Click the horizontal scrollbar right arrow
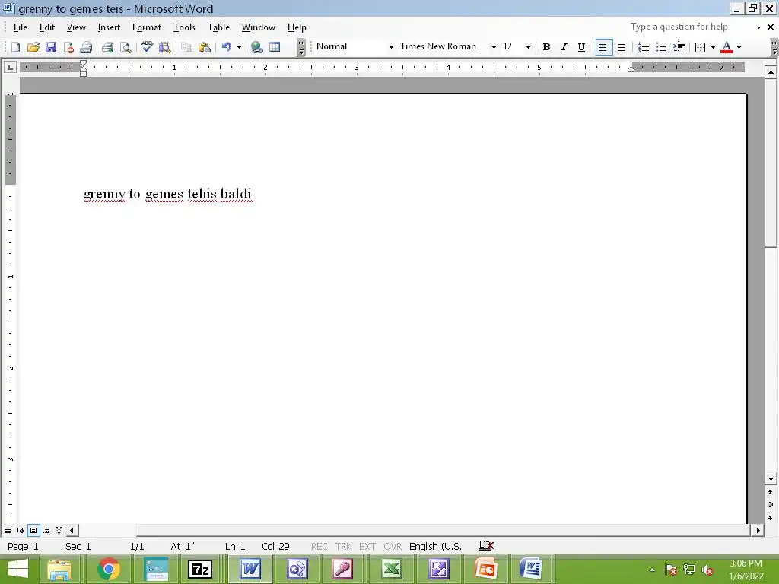This screenshot has width=779, height=584. pyautogui.click(x=758, y=530)
